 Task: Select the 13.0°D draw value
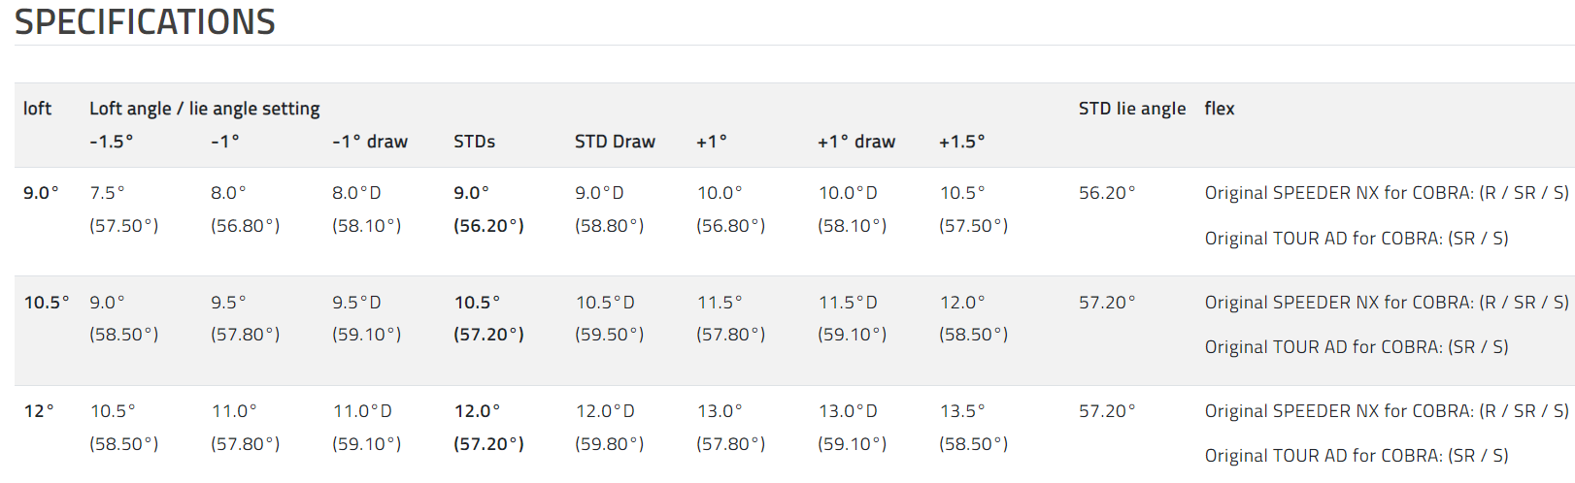[848, 411]
